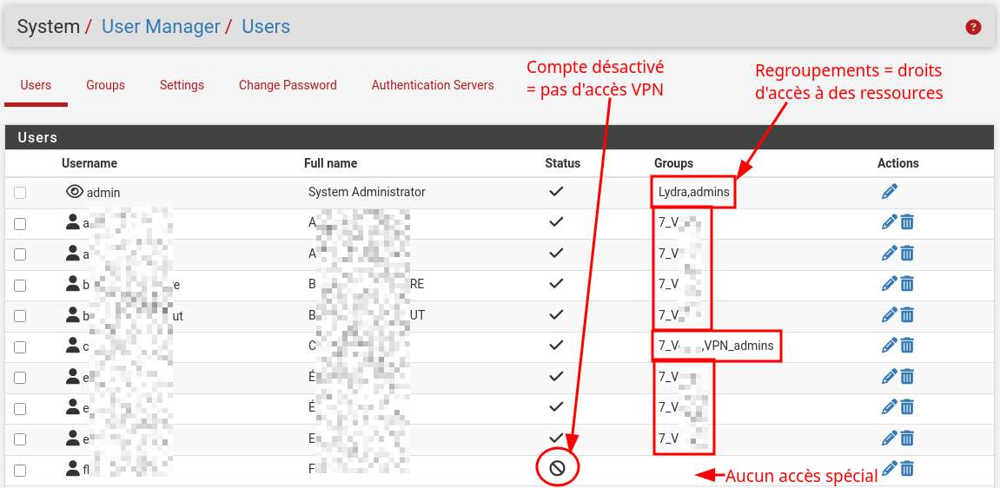Image resolution: width=1000 pixels, height=488 pixels.
Task: Tick the checkbox for the disabled user
Action: 20,470
